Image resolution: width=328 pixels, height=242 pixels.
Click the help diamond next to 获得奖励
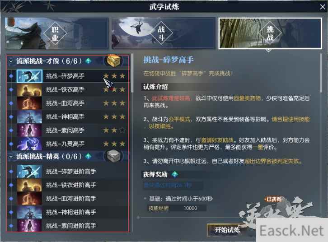pos(175,174)
